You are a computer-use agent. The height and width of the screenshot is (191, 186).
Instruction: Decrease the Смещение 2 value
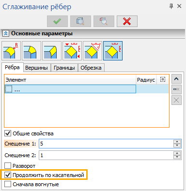coord(177,157)
